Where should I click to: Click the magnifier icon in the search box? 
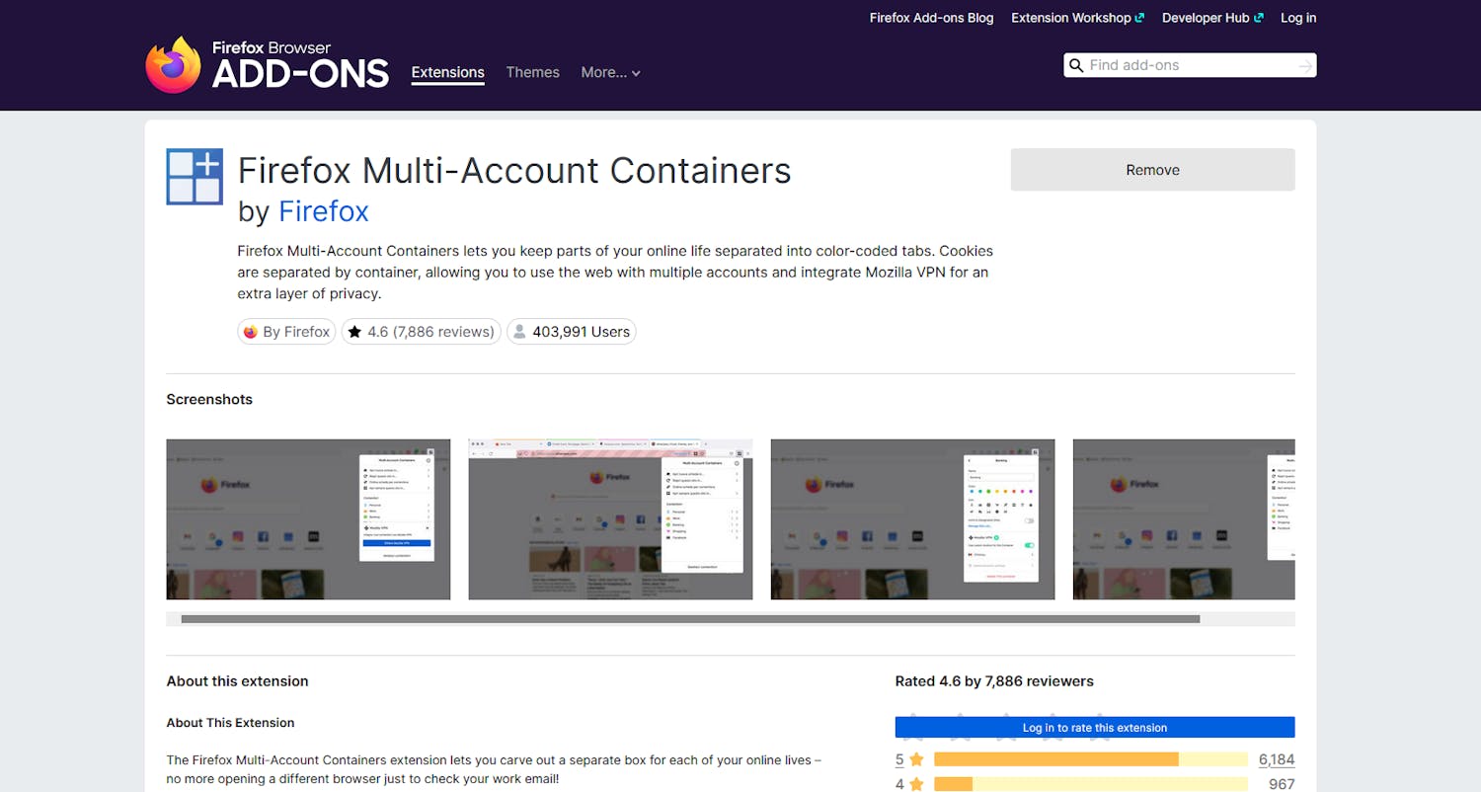1078,65
